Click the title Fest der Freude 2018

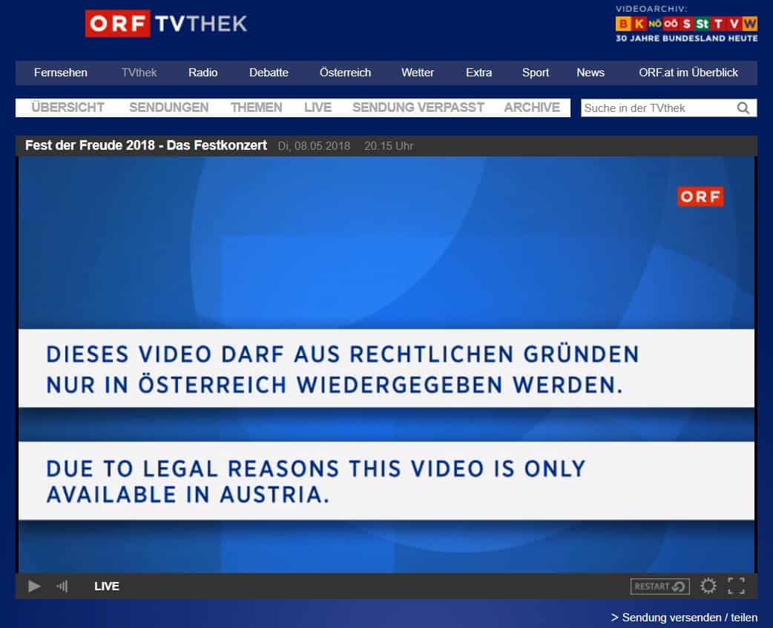(x=146, y=145)
